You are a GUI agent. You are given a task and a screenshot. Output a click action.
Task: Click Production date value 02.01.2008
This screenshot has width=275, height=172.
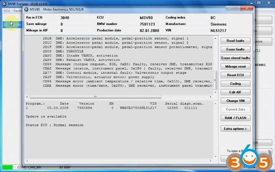point(149,31)
